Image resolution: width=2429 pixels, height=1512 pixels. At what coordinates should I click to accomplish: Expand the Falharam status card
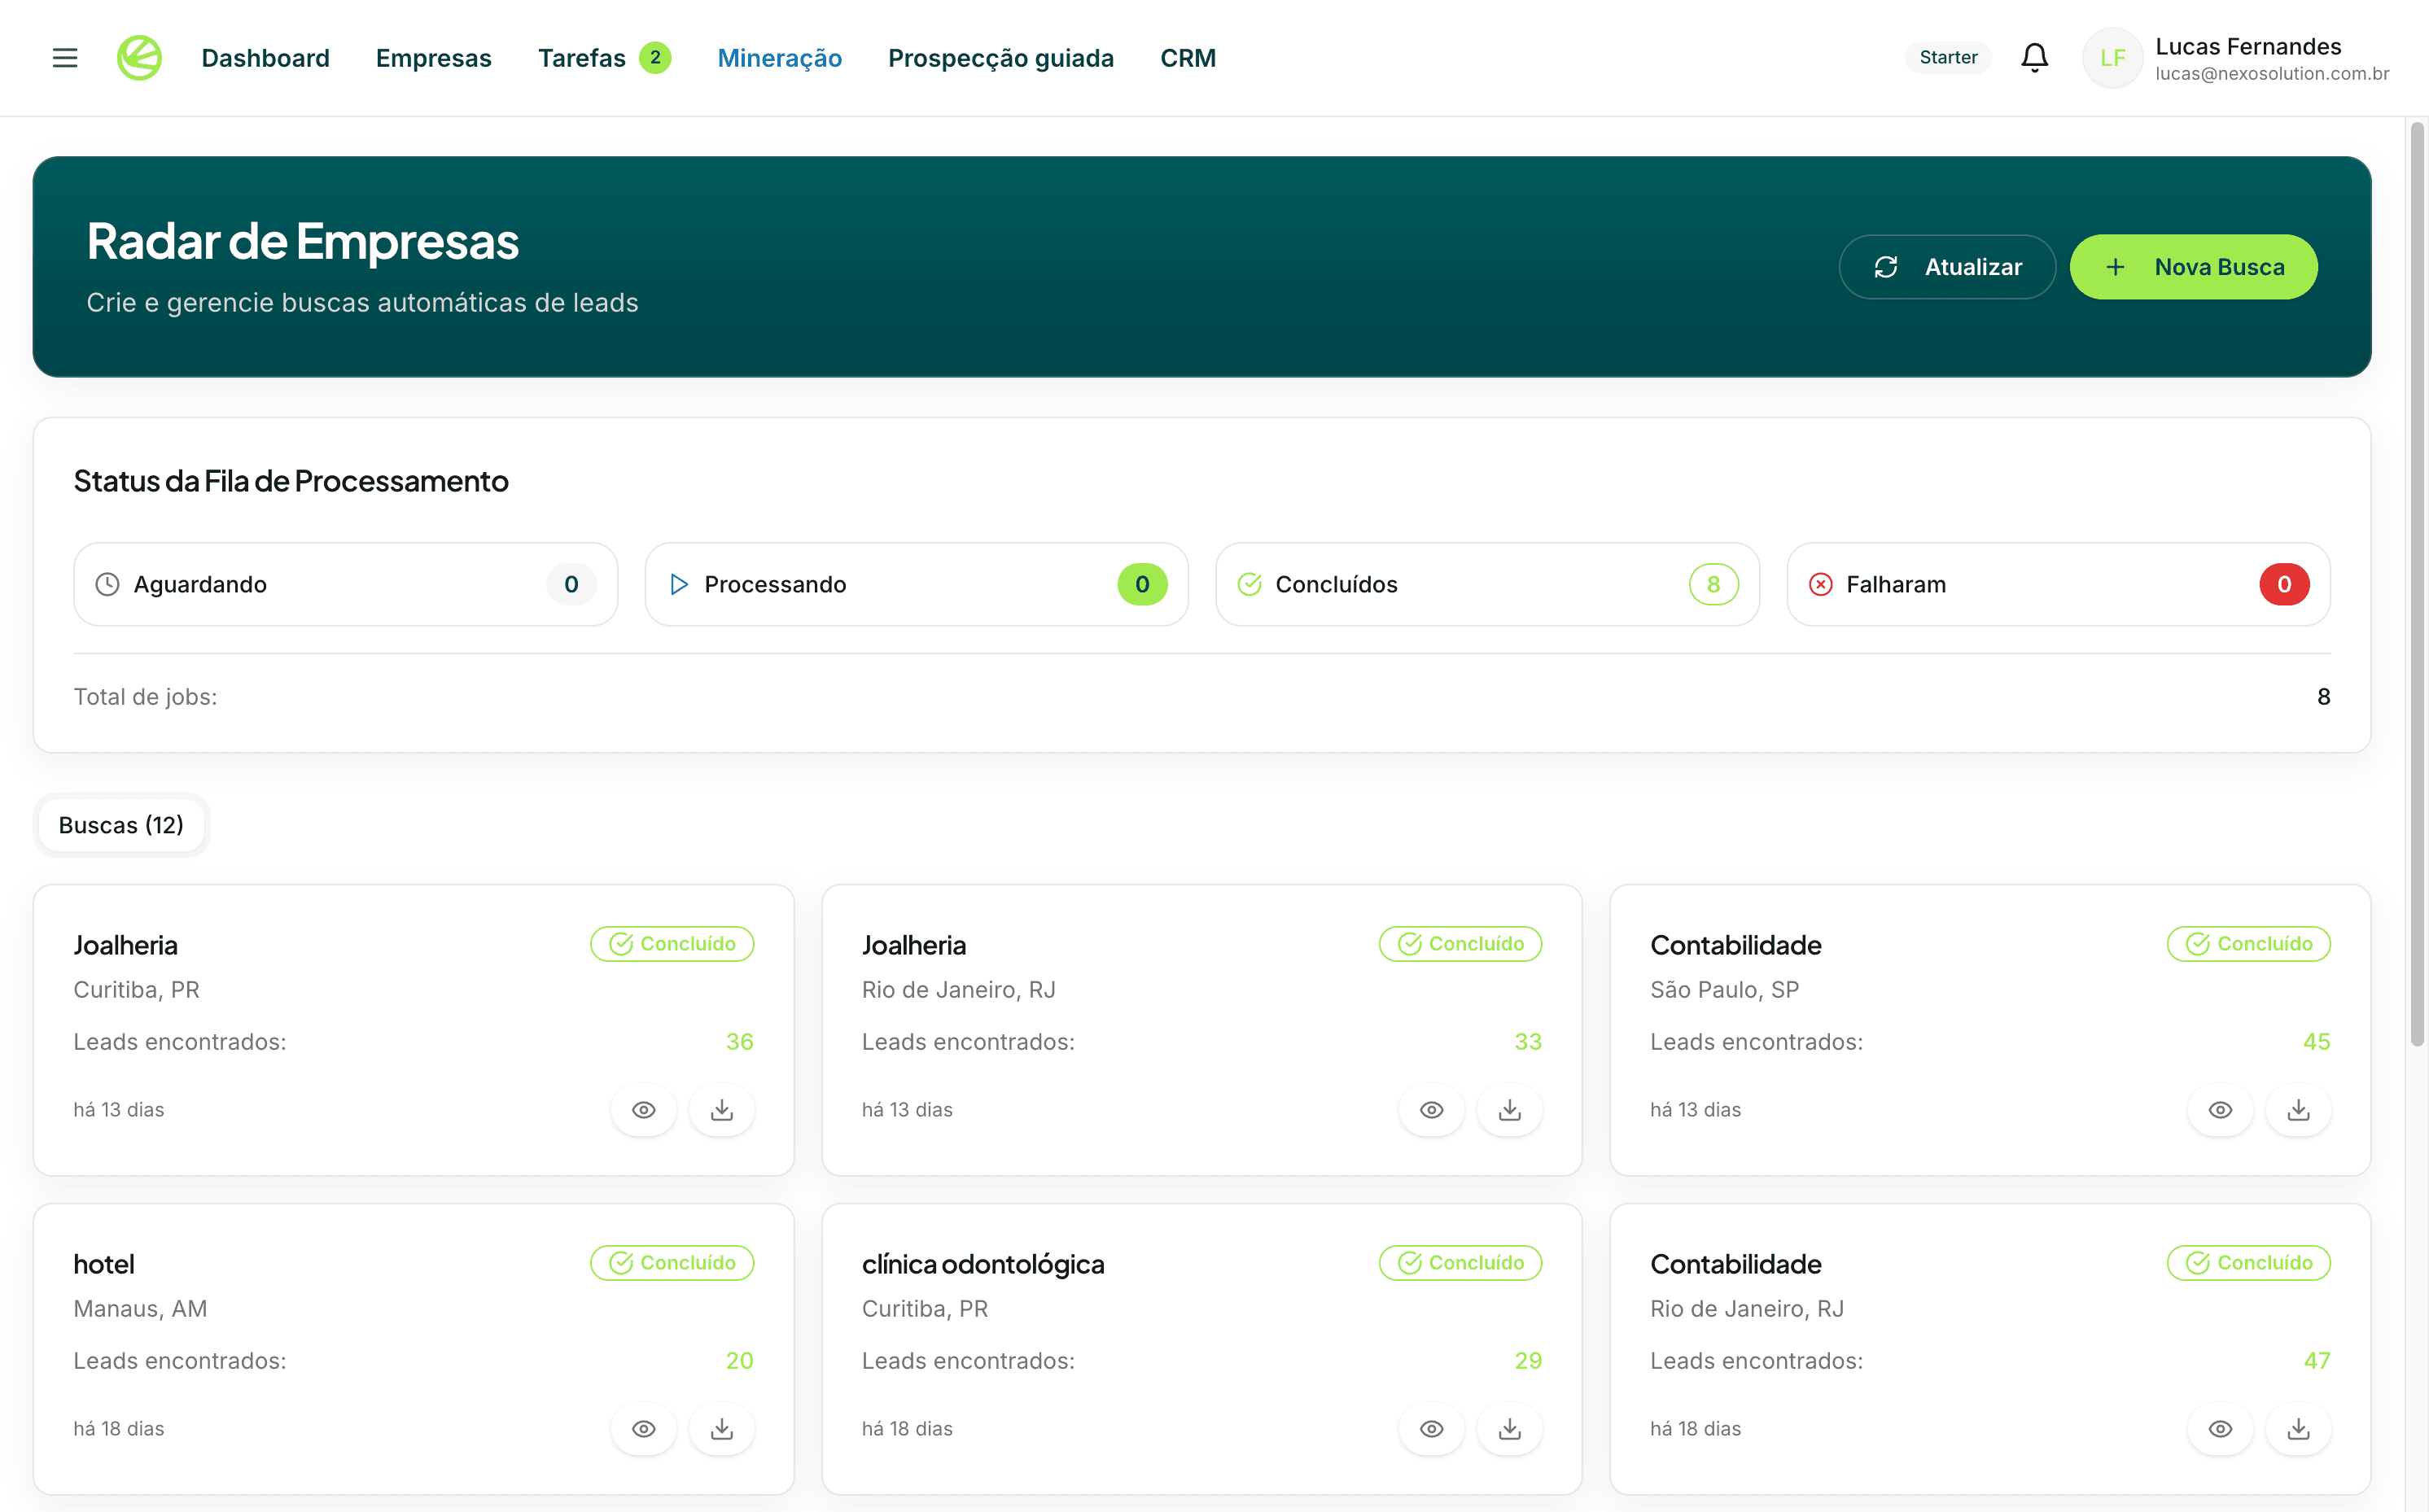[x=2056, y=584]
